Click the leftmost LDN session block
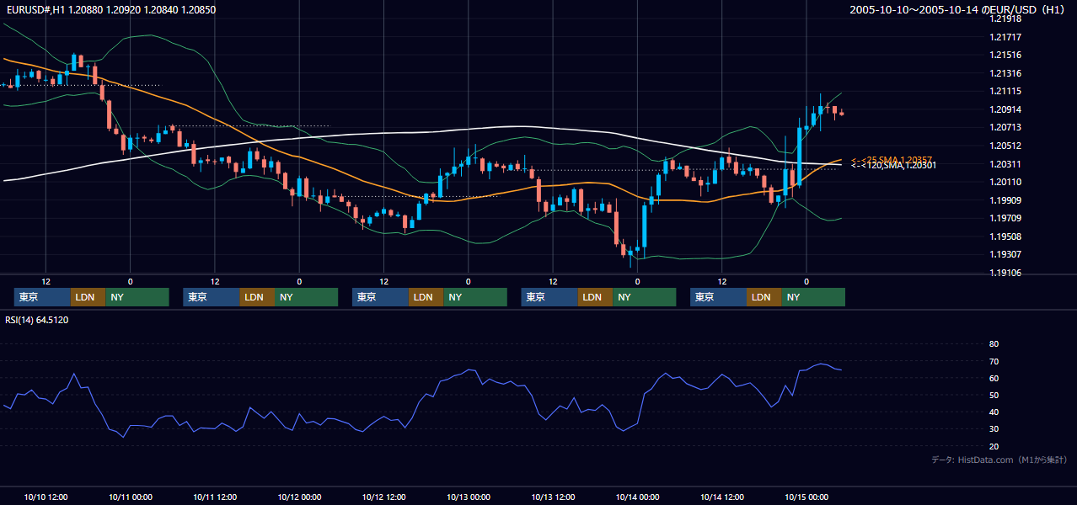The image size is (1077, 505). pos(88,297)
